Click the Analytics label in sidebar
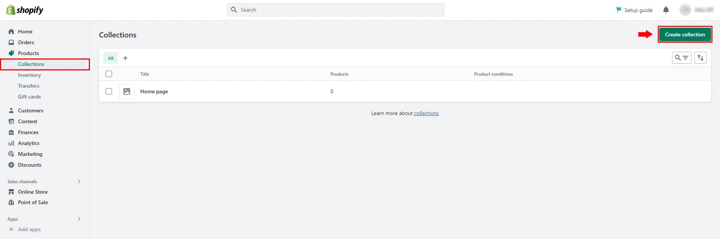Viewport: 720px width, 239px height. click(x=28, y=143)
